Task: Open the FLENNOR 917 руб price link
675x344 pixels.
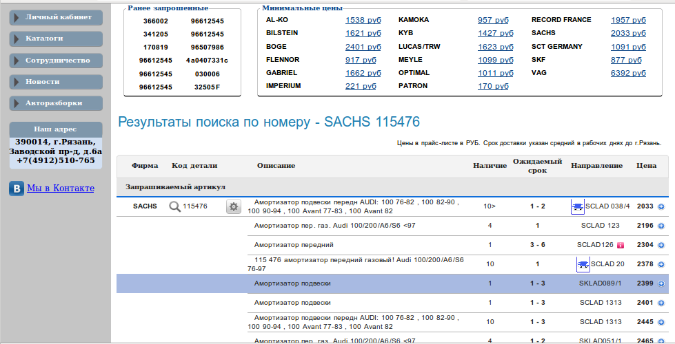Action: click(361, 60)
